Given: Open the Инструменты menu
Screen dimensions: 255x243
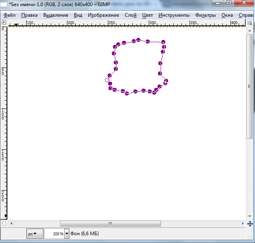Looking at the screenshot, I should tap(174, 15).
